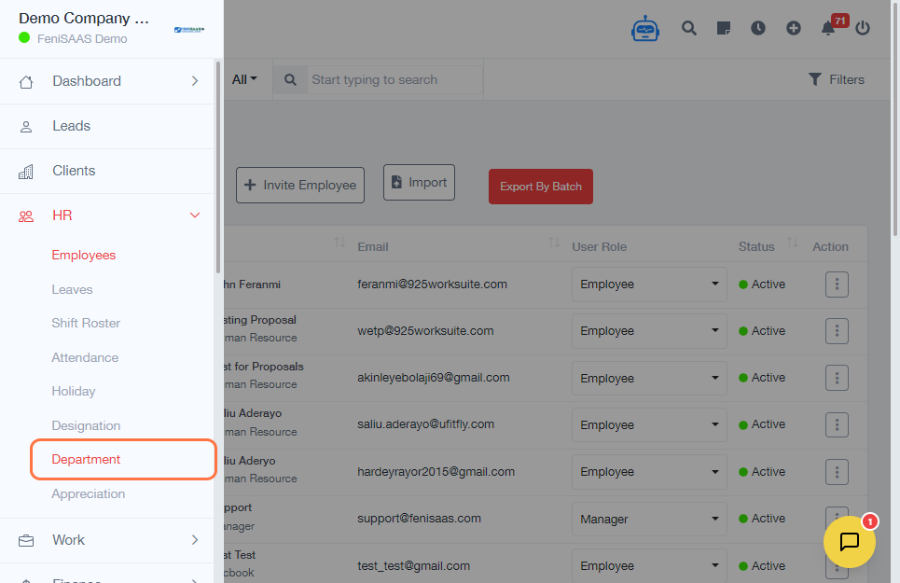The image size is (900, 583).
Task: Open action menu for feranmi@925worksuite.com row
Action: pyautogui.click(x=837, y=285)
